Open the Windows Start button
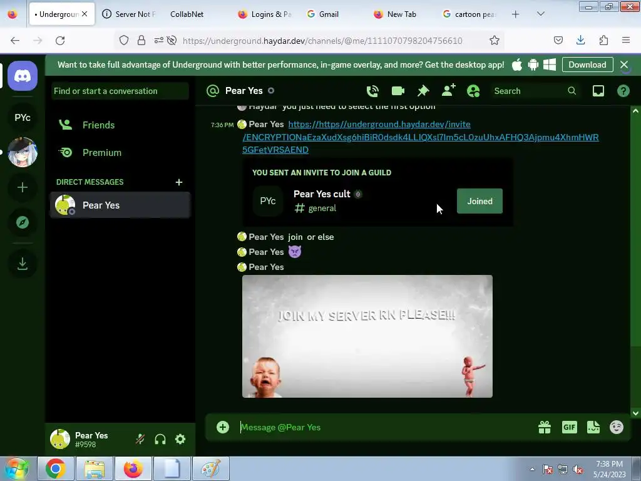The width and height of the screenshot is (641, 481). 16,468
